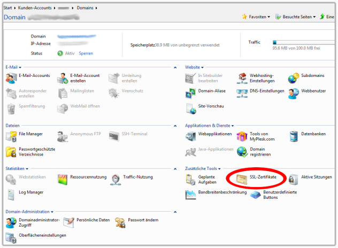Click the Sperren link next to status

coord(86,53)
